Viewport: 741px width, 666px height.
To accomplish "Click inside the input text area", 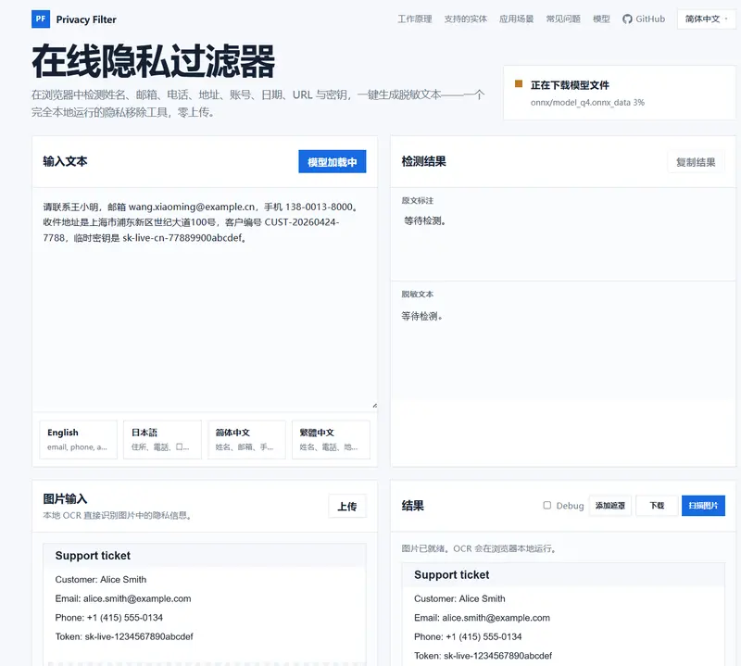I will tap(205, 299).
